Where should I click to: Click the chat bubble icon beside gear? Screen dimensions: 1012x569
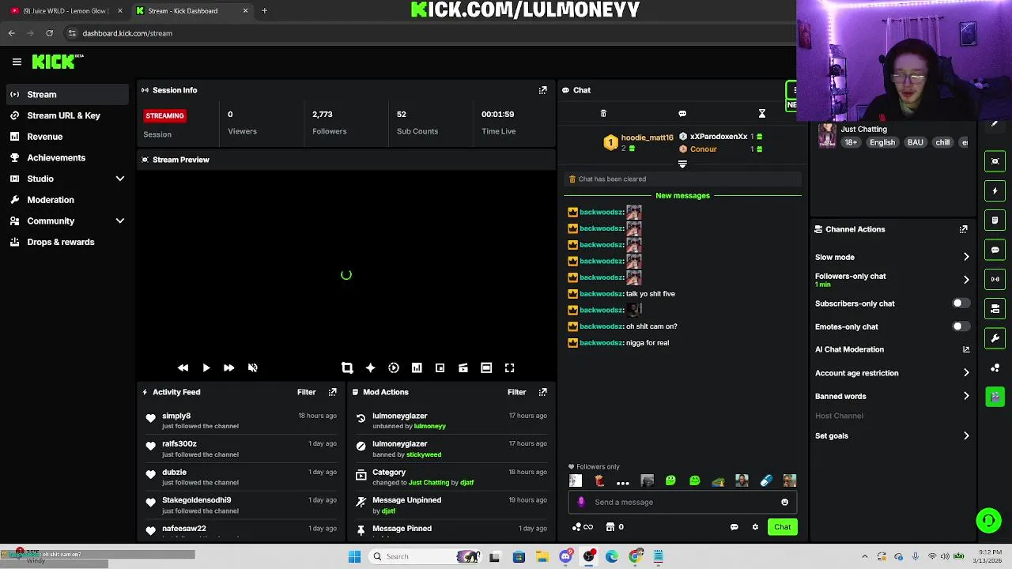tap(734, 527)
